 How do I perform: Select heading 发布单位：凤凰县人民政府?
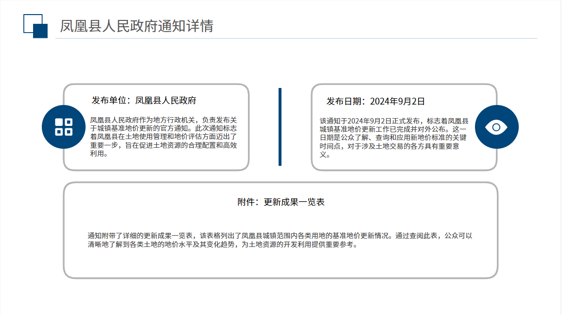(144, 100)
